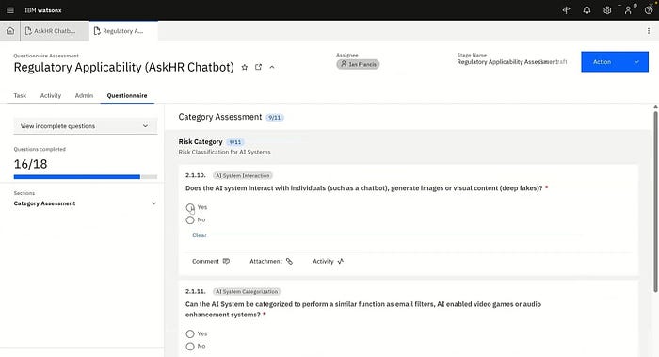Click the Risk Classification for AI Systems subtitle
This screenshot has height=357, width=659.
(224, 152)
